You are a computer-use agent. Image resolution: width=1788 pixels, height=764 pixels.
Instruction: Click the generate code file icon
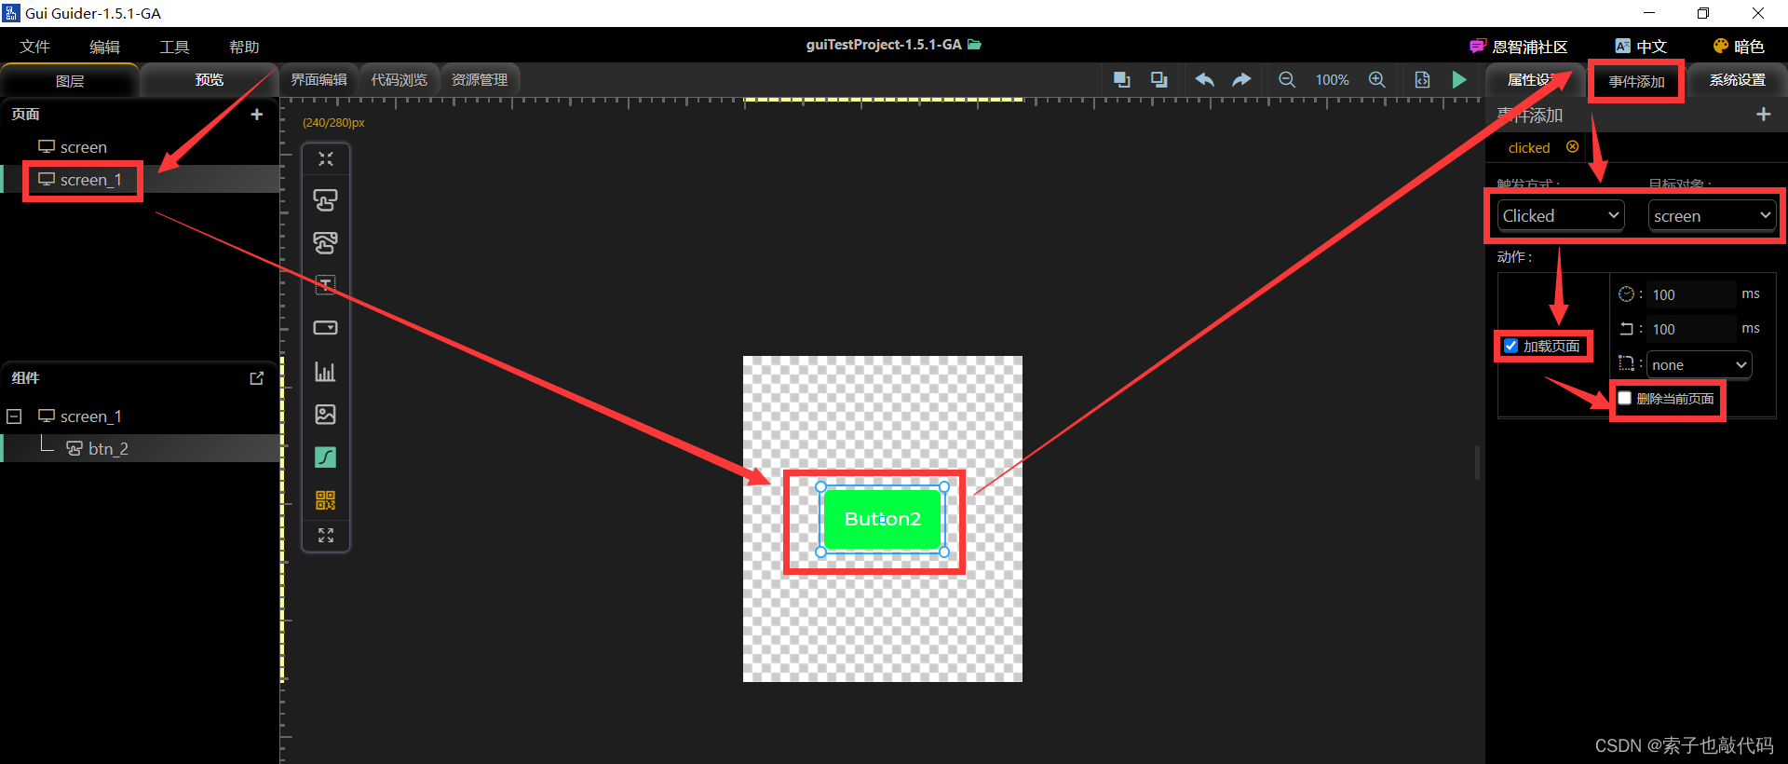click(1422, 80)
